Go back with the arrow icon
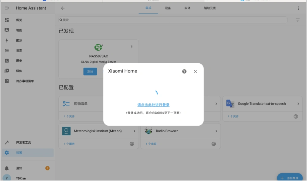The height and width of the screenshot is (181, 307). (63, 8)
